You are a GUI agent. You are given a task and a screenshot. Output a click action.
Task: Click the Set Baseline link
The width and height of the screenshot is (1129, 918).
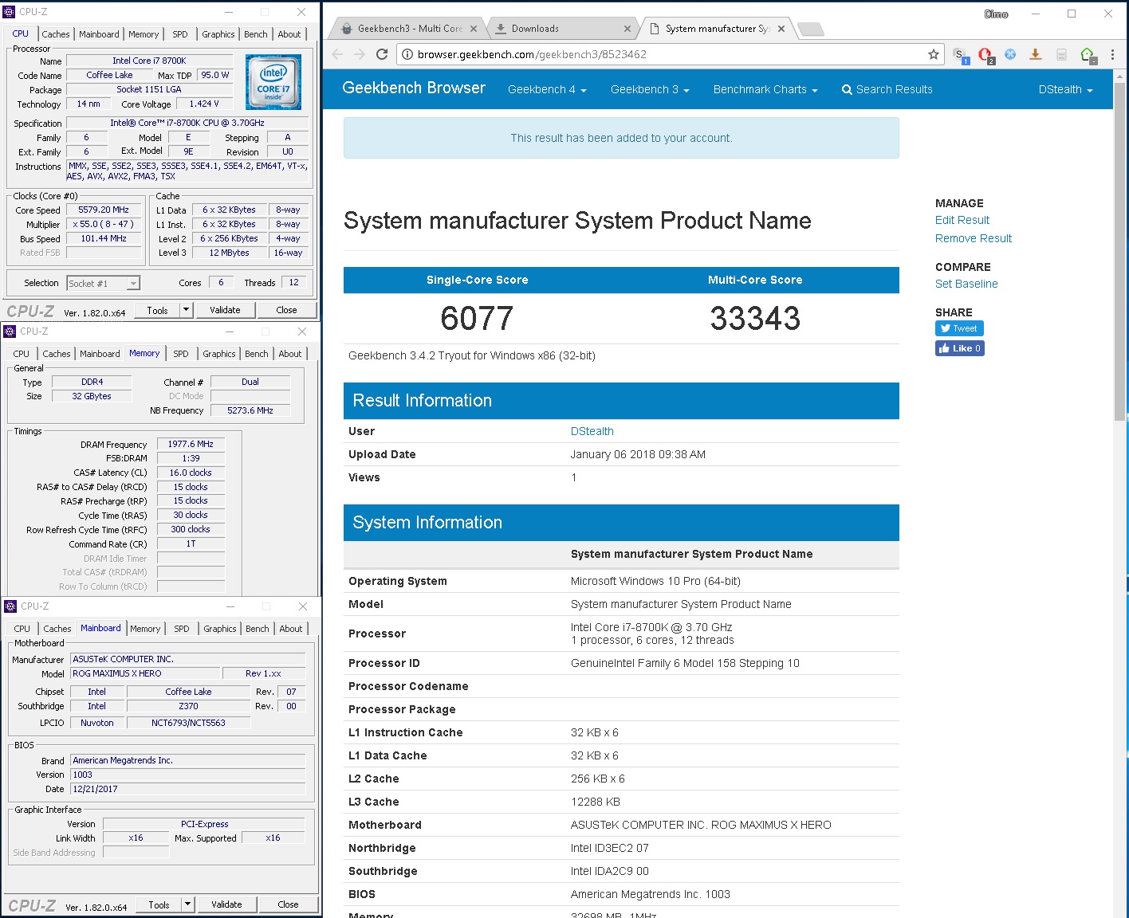click(966, 284)
